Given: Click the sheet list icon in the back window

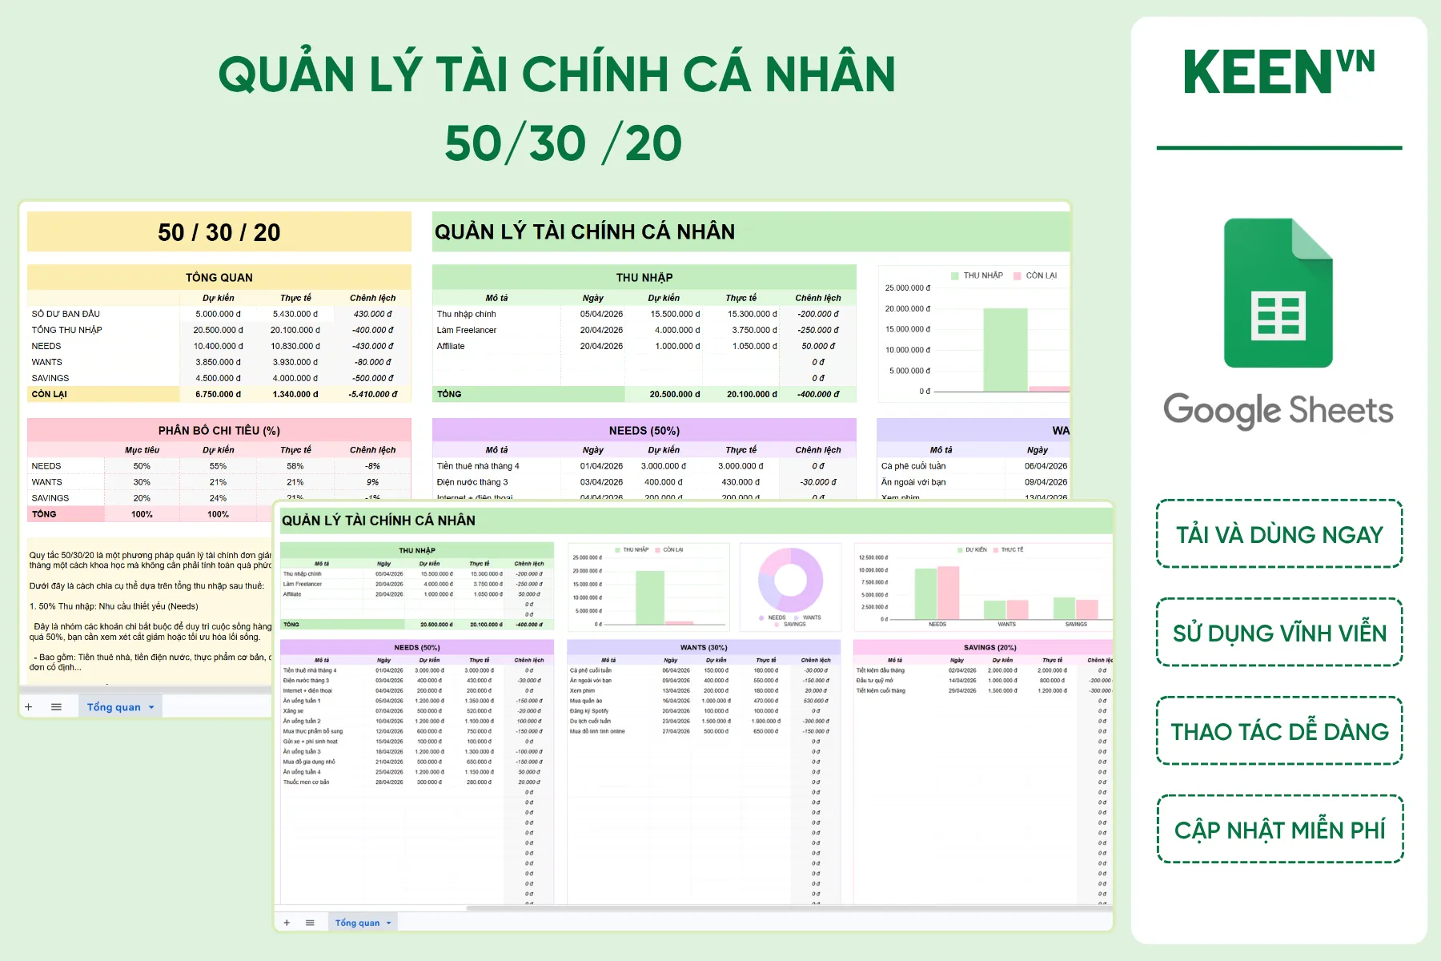Looking at the screenshot, I should 55,706.
